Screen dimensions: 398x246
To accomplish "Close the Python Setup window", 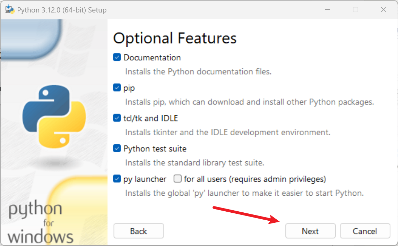I will click(x=383, y=10).
